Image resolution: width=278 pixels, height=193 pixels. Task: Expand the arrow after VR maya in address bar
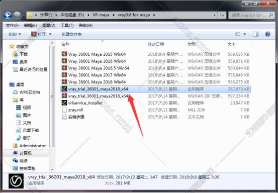click(x=114, y=15)
